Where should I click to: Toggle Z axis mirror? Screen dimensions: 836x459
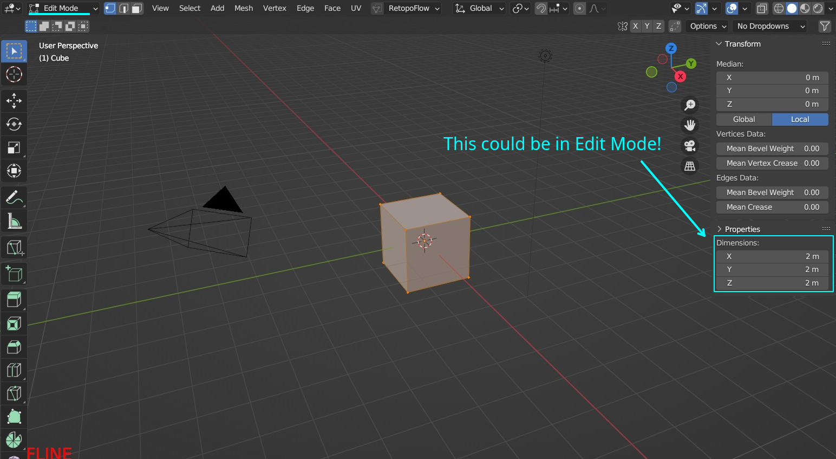pos(658,26)
